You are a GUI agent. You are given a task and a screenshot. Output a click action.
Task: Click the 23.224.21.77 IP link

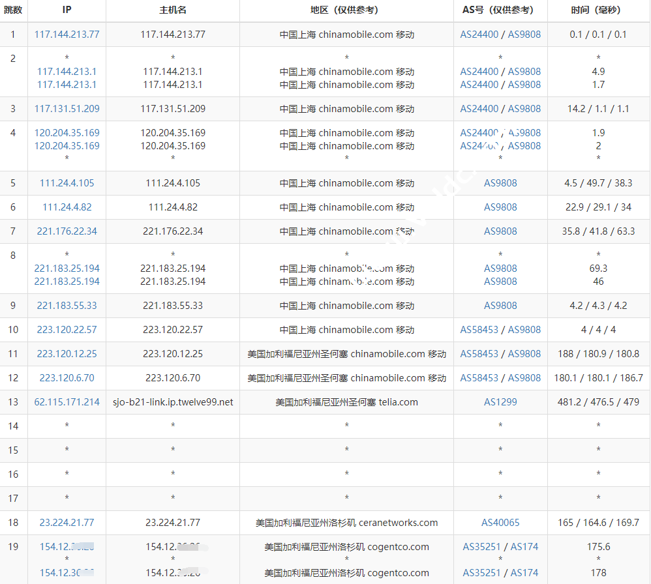click(x=67, y=523)
